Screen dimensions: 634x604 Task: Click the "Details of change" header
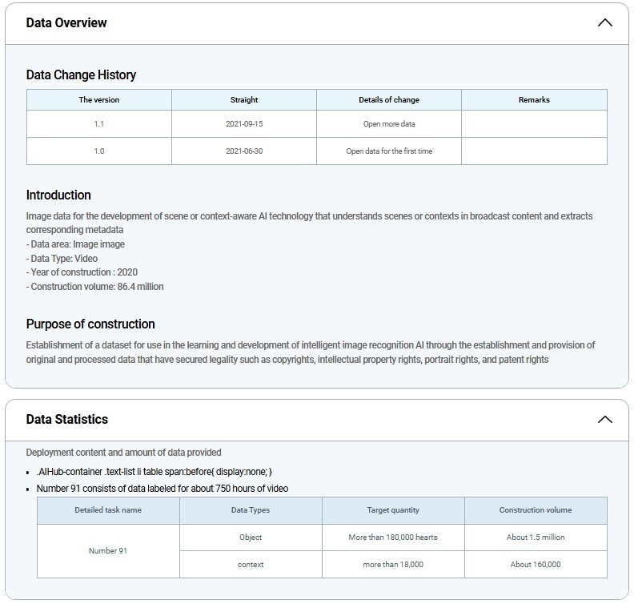pos(389,100)
